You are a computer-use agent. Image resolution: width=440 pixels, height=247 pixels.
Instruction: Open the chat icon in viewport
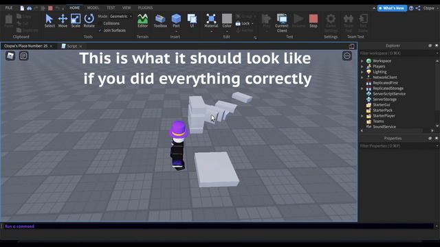click(23, 56)
